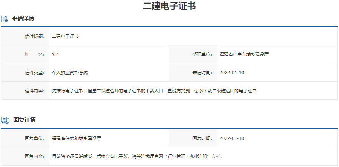Click the date value beside 来信时间

coord(232,73)
